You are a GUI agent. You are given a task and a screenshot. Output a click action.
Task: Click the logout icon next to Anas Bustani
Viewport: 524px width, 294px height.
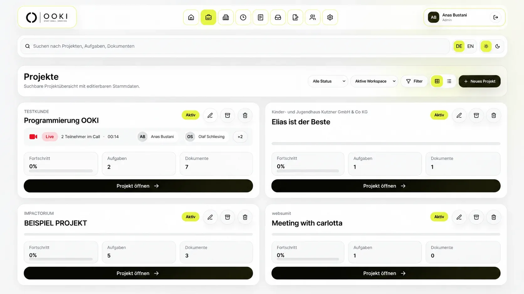[495, 17]
